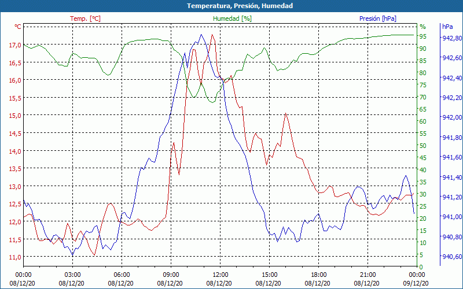This screenshot has width=463, height=289.
Task: Click the green '80' humidity axis value
Action: click(x=423, y=73)
